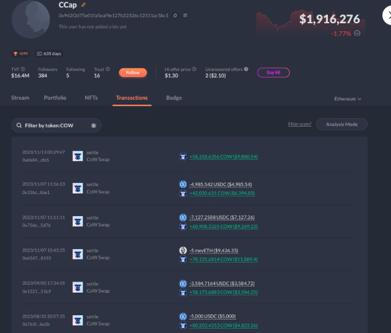Click the COW token icon beside +80,203.4313 COW
This screenshot has width=391, height=333.
click(x=183, y=325)
